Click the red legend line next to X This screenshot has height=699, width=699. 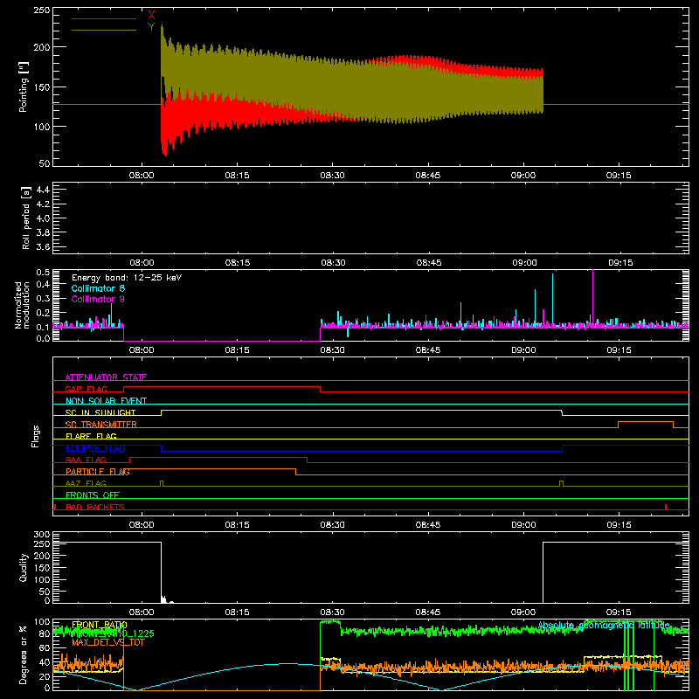point(104,18)
